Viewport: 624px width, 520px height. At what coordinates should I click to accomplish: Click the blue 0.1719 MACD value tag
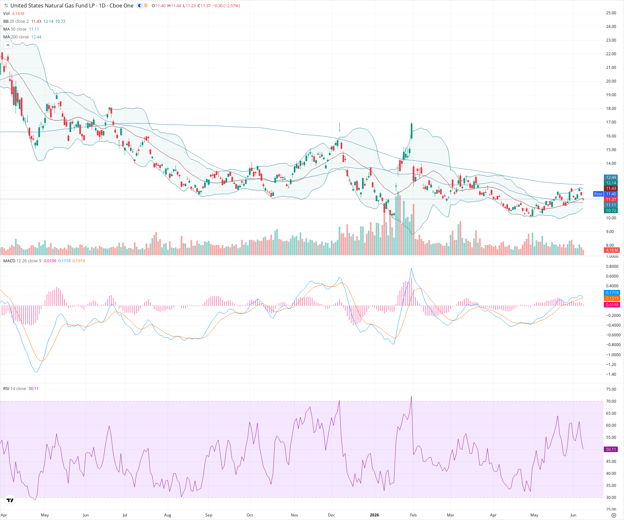pyautogui.click(x=612, y=292)
